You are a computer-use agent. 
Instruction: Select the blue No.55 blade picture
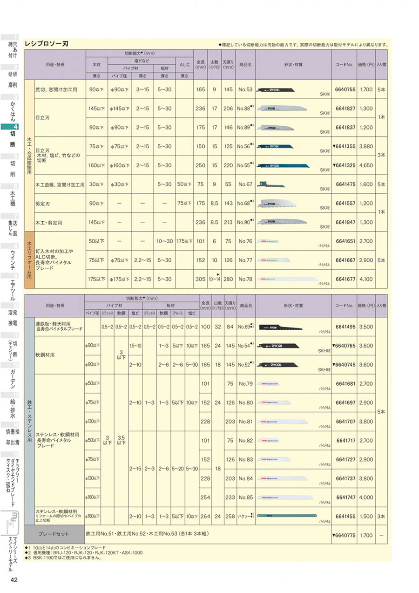(282, 164)
